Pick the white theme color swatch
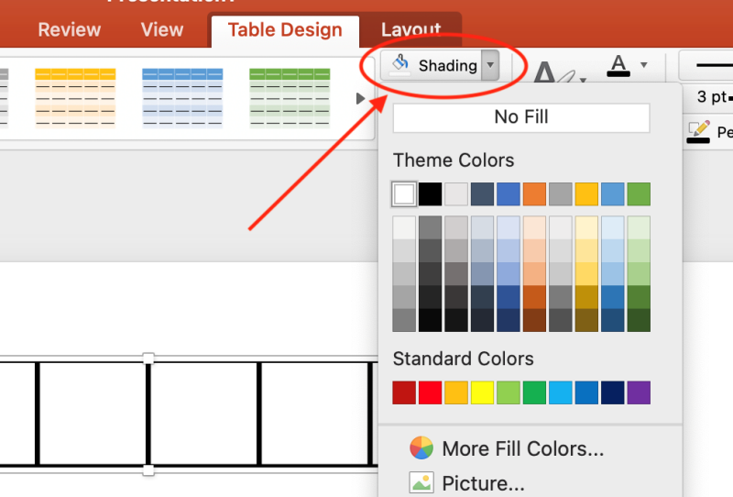733x497 pixels. point(404,193)
